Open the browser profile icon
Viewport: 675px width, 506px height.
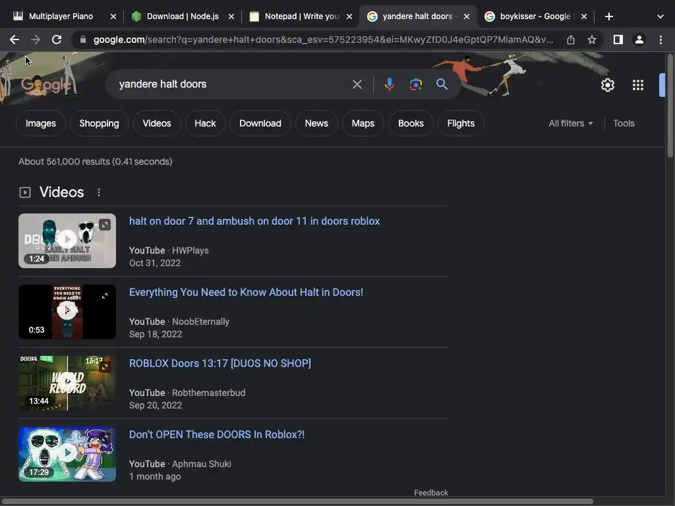(x=639, y=40)
